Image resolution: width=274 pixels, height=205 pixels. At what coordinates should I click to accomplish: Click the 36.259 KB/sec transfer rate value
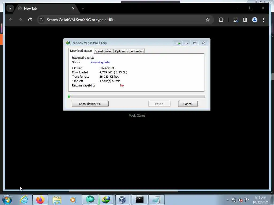tap(109, 77)
